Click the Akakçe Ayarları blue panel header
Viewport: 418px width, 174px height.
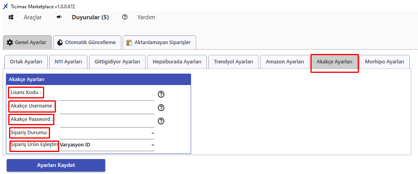(98, 80)
